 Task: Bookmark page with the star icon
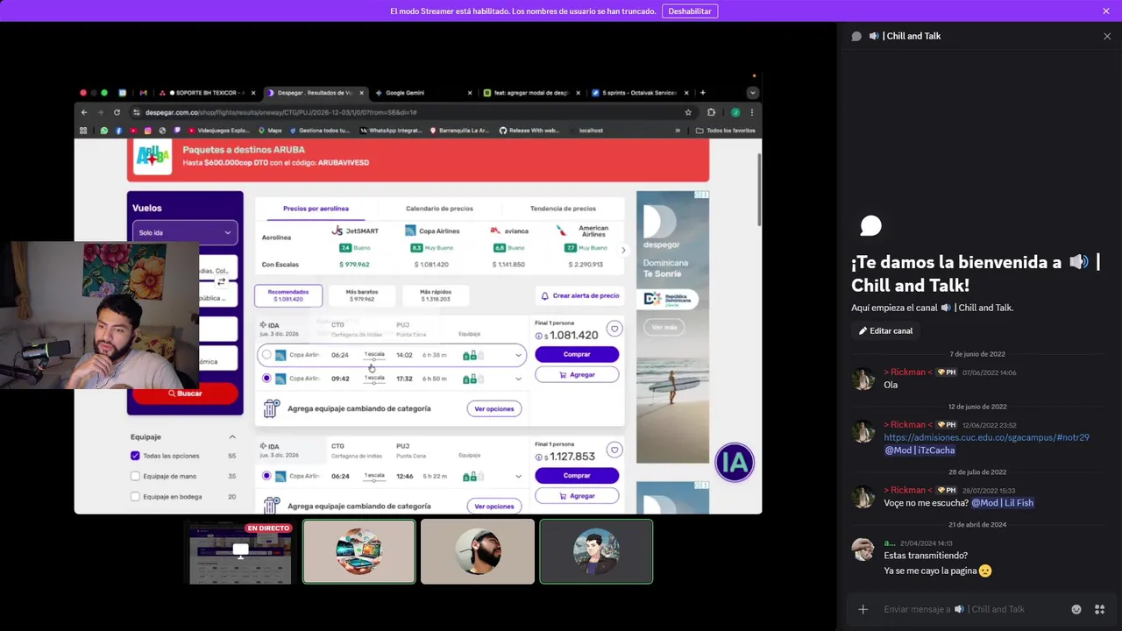coord(688,112)
